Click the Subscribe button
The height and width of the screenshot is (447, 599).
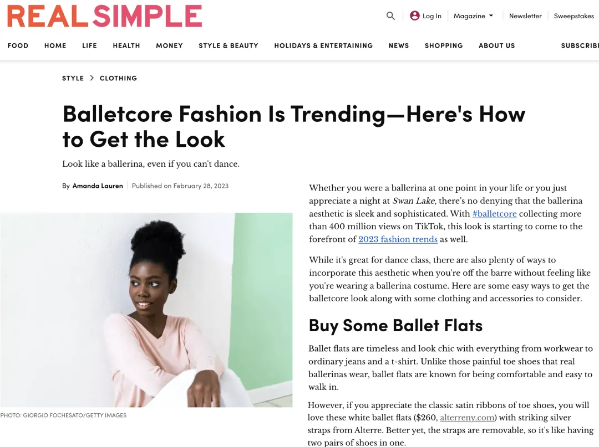[580, 46]
